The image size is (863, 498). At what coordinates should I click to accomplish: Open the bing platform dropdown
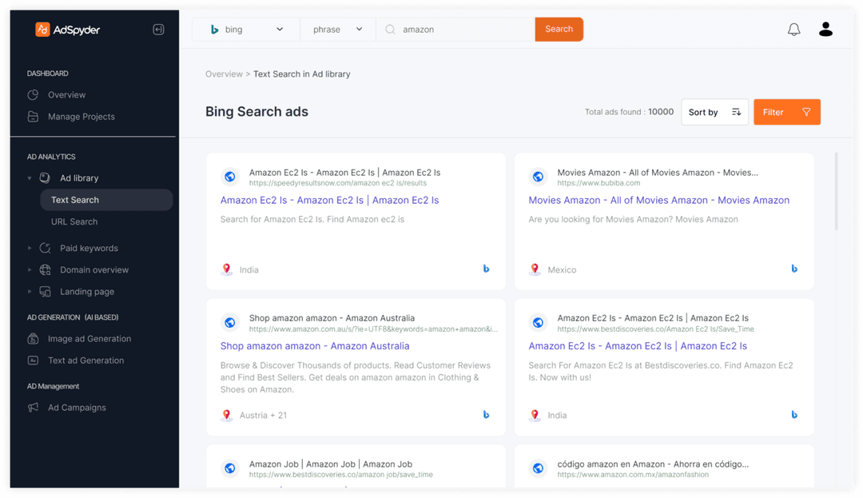tap(245, 28)
